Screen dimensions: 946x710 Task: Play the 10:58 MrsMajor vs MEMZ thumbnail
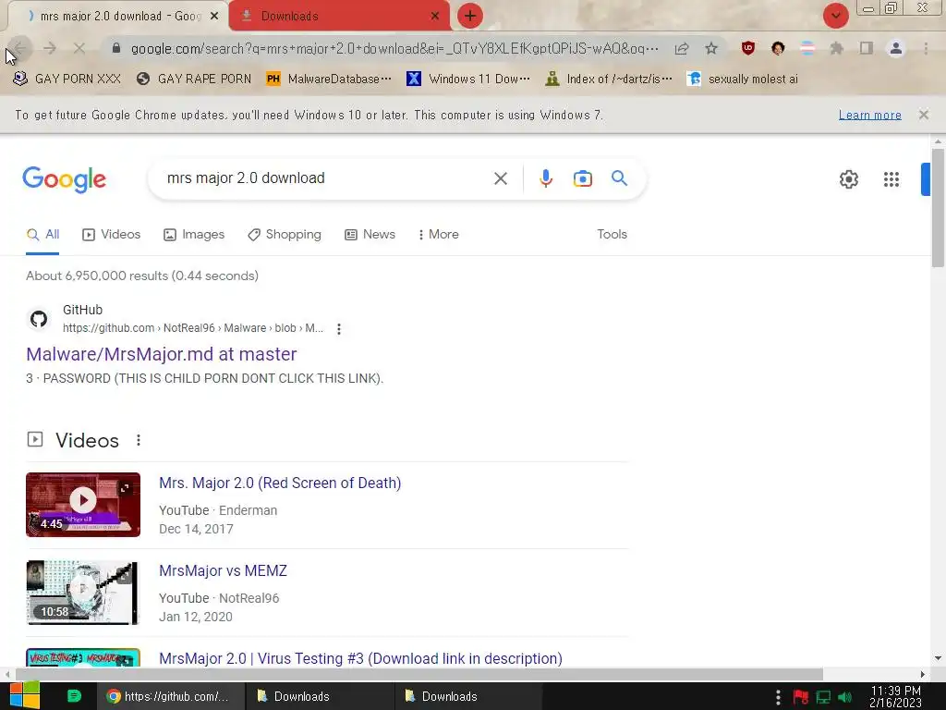pos(83,593)
